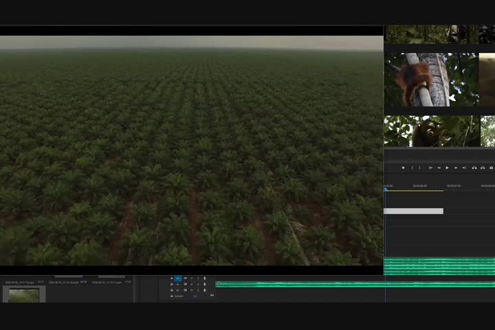Toggle sync lock on first audio track
This screenshot has width=495, height=330.
click(x=186, y=278)
